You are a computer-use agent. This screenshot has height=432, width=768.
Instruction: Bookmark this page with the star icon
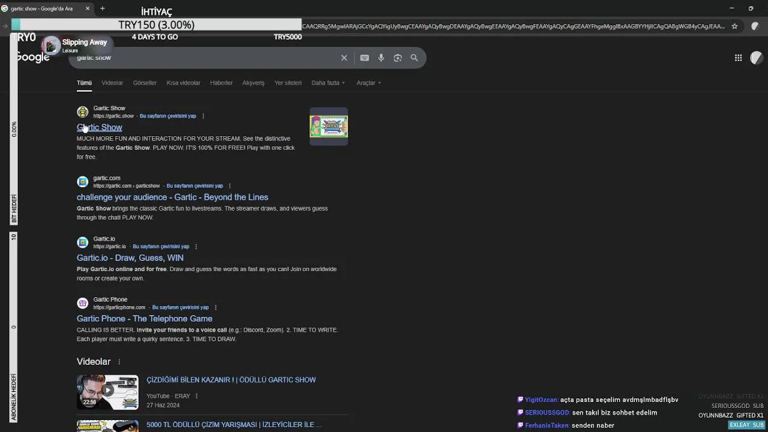click(x=734, y=26)
